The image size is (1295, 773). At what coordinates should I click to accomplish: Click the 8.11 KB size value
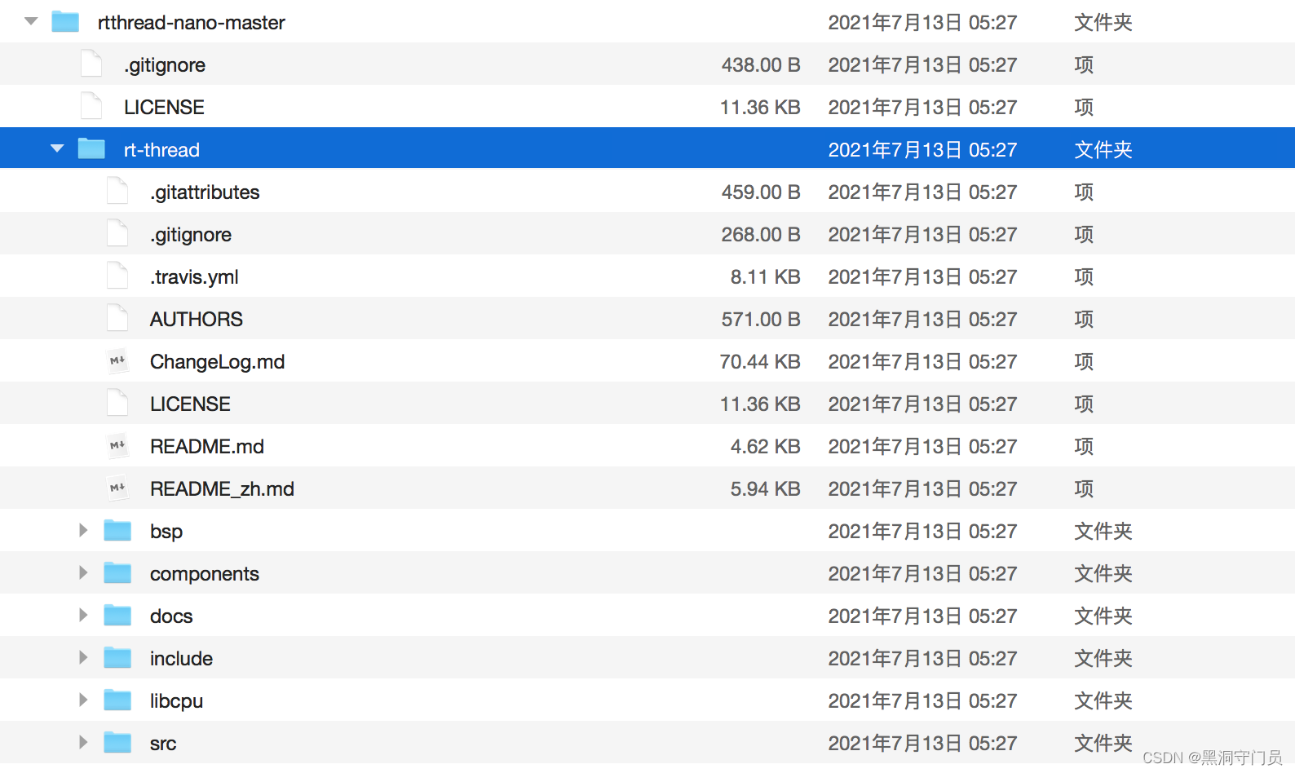[766, 277]
